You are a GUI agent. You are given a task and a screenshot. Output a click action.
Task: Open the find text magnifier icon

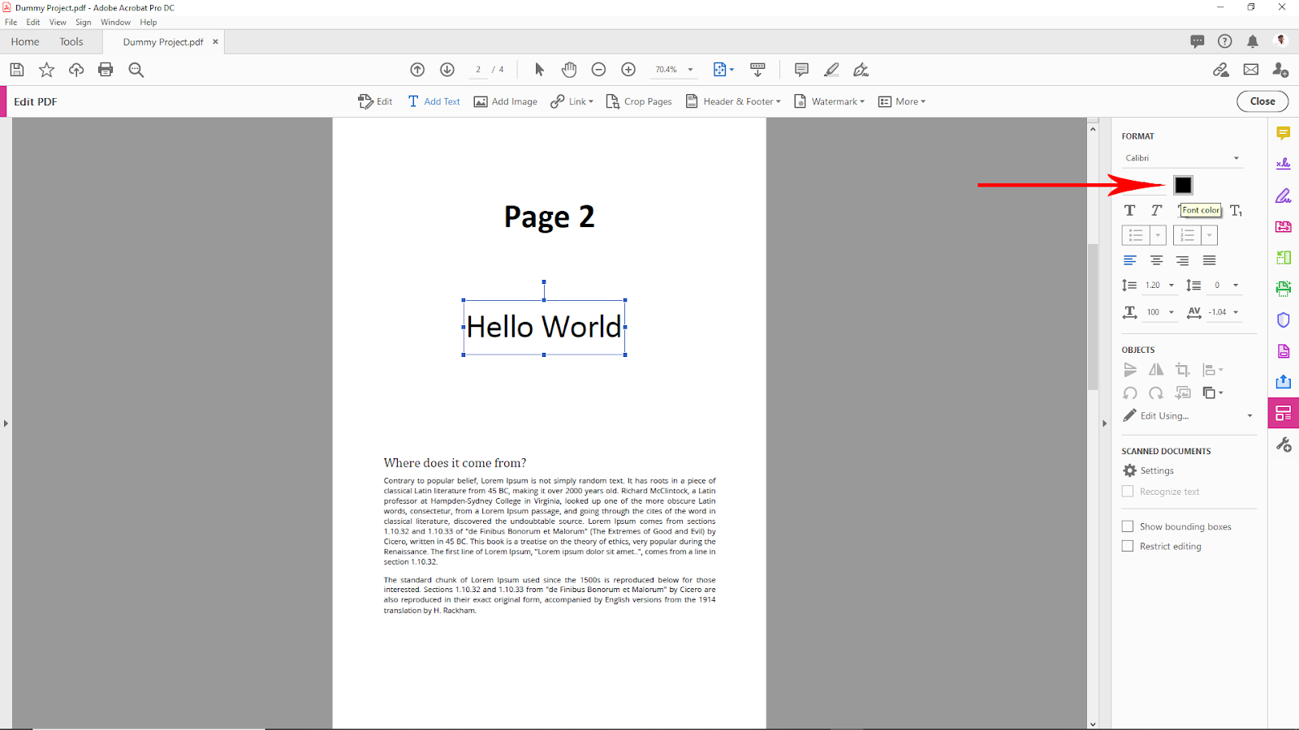coord(136,70)
